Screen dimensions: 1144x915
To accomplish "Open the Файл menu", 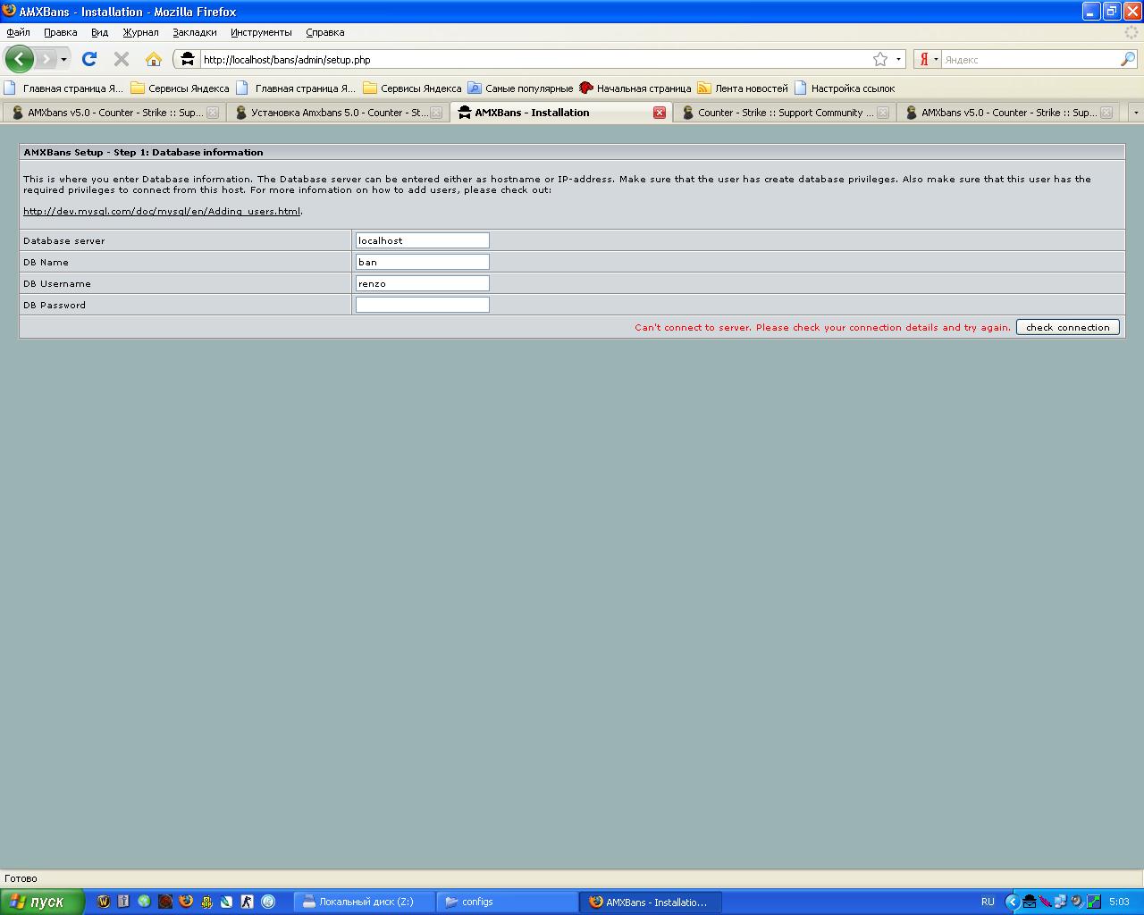I will [x=18, y=32].
